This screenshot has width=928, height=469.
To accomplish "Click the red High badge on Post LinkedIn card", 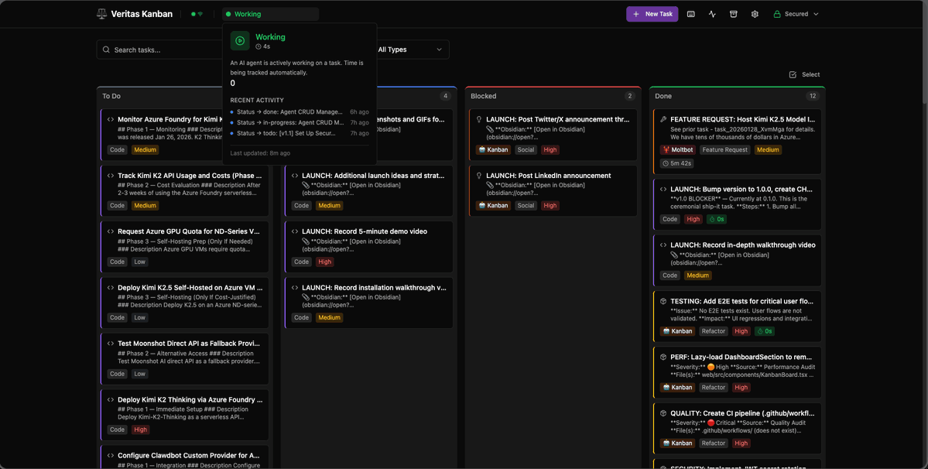I will [550, 205].
